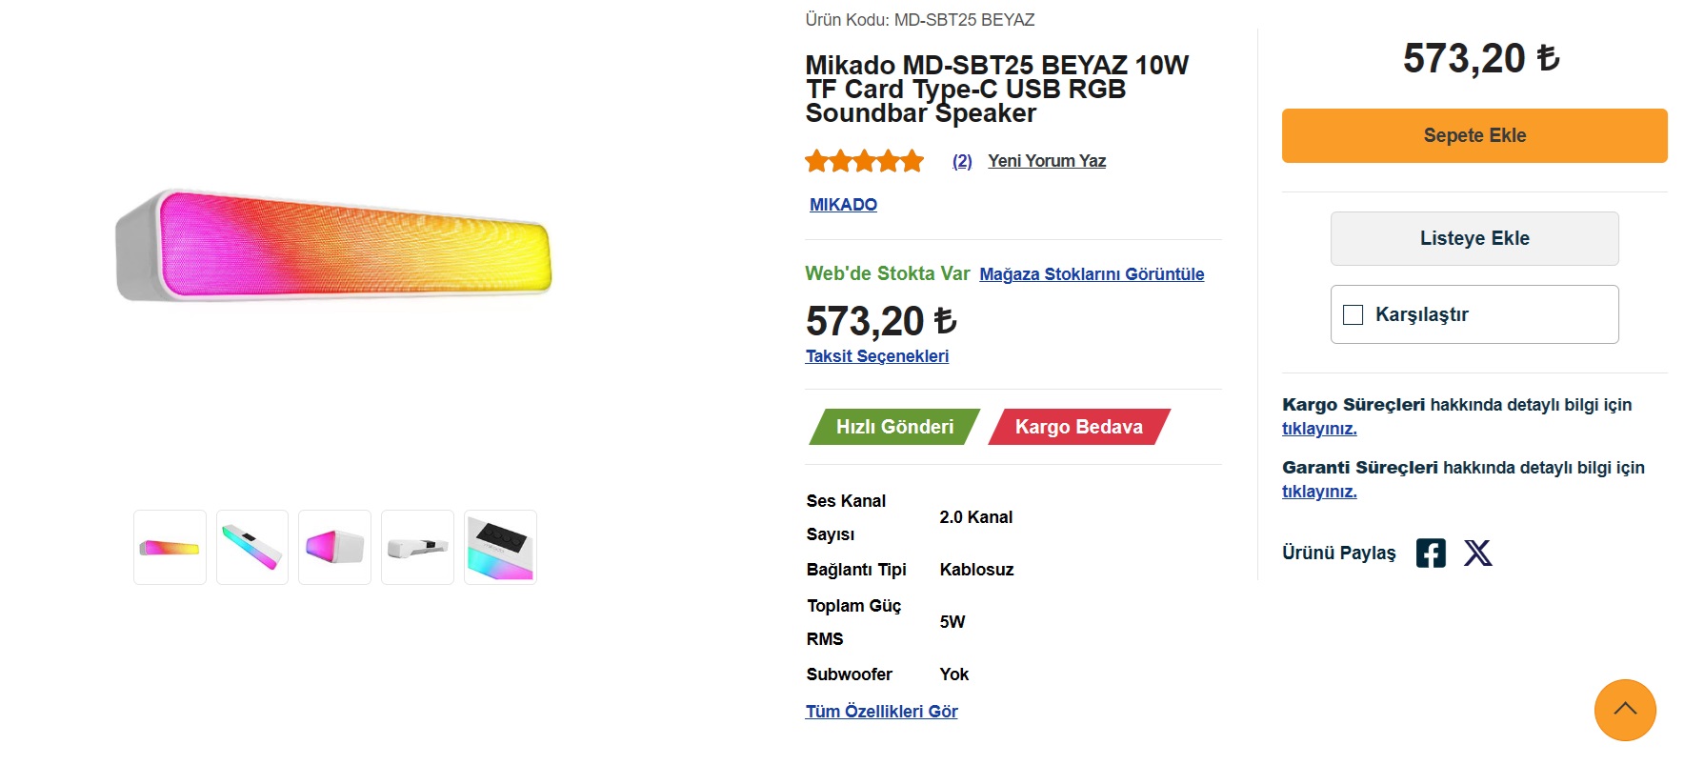Add product with Sepete Ekle button
This screenshot has height=765, width=1684.
pyautogui.click(x=1473, y=135)
